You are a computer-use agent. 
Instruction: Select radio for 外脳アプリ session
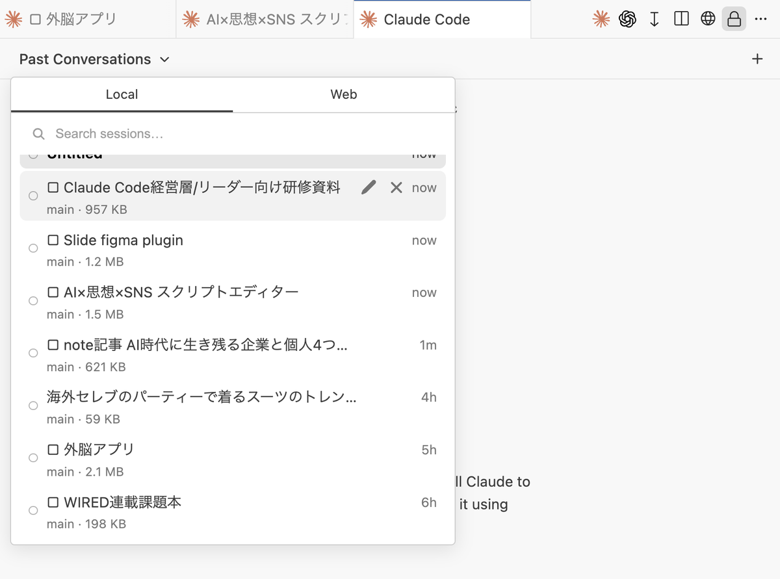33,458
